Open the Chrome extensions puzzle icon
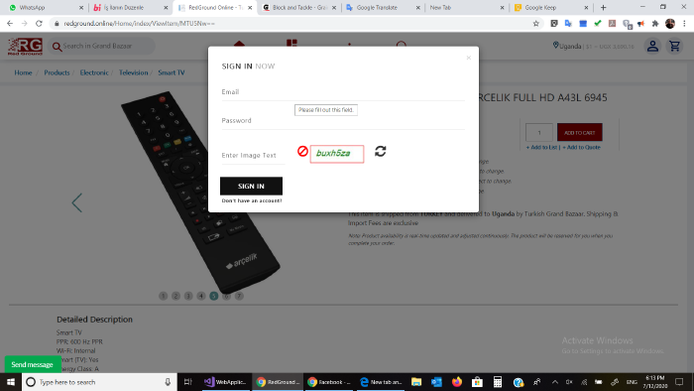The height and width of the screenshot is (391, 694). [655, 24]
